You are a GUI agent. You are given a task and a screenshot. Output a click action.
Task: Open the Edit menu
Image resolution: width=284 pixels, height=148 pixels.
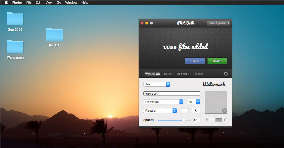[x=38, y=2]
